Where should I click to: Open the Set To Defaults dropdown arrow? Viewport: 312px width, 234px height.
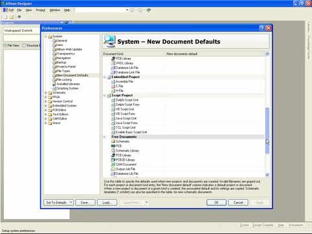(x=71, y=202)
